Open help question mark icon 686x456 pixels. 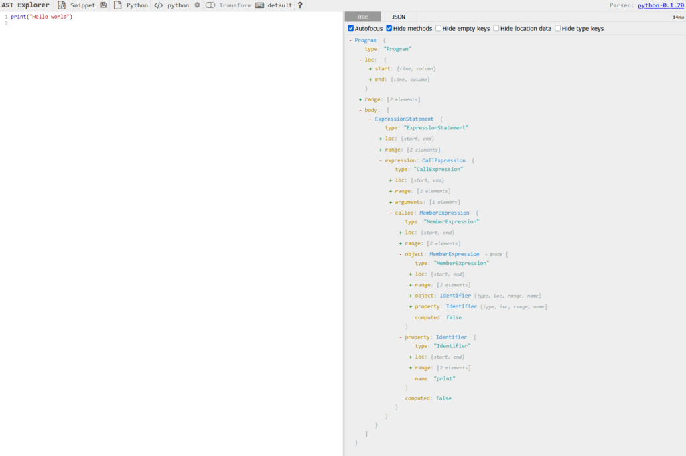(x=300, y=5)
